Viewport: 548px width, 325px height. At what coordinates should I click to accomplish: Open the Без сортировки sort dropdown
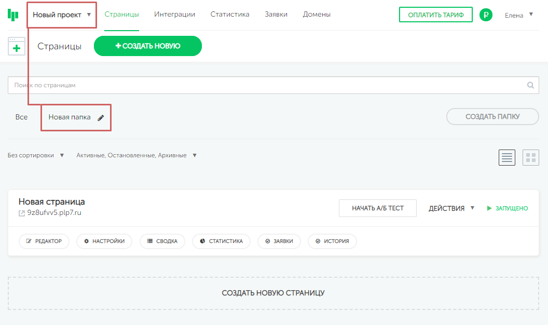36,155
